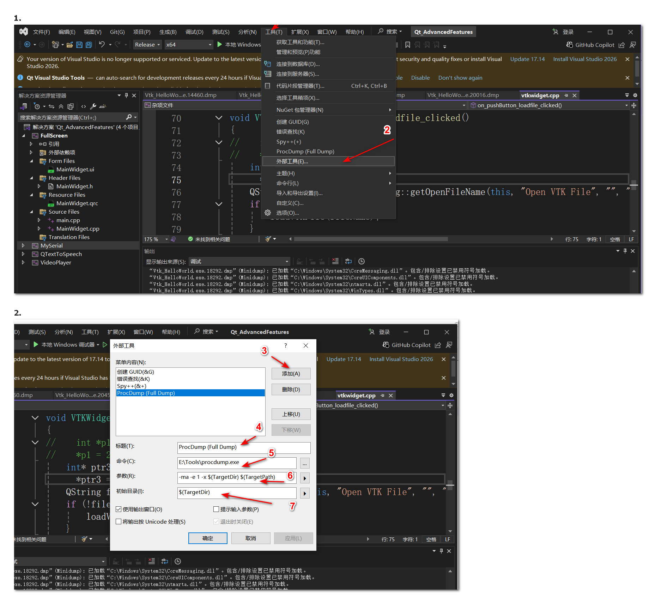Screen dimensions: 656x604
Task: Click the 初始目录(I) input field
Action: point(237,492)
